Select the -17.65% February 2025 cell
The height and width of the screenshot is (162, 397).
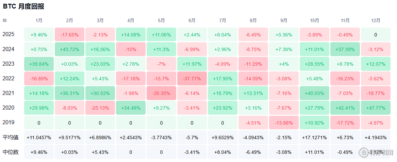click(x=69, y=34)
